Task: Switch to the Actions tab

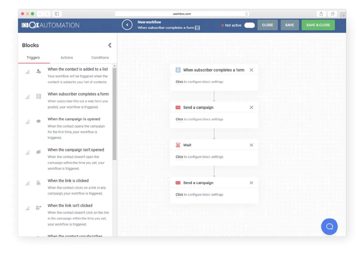Action: pyautogui.click(x=67, y=57)
